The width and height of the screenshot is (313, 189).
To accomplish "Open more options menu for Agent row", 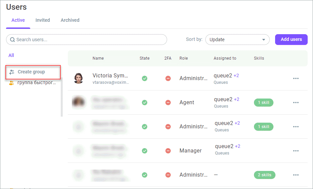I will [x=296, y=103].
